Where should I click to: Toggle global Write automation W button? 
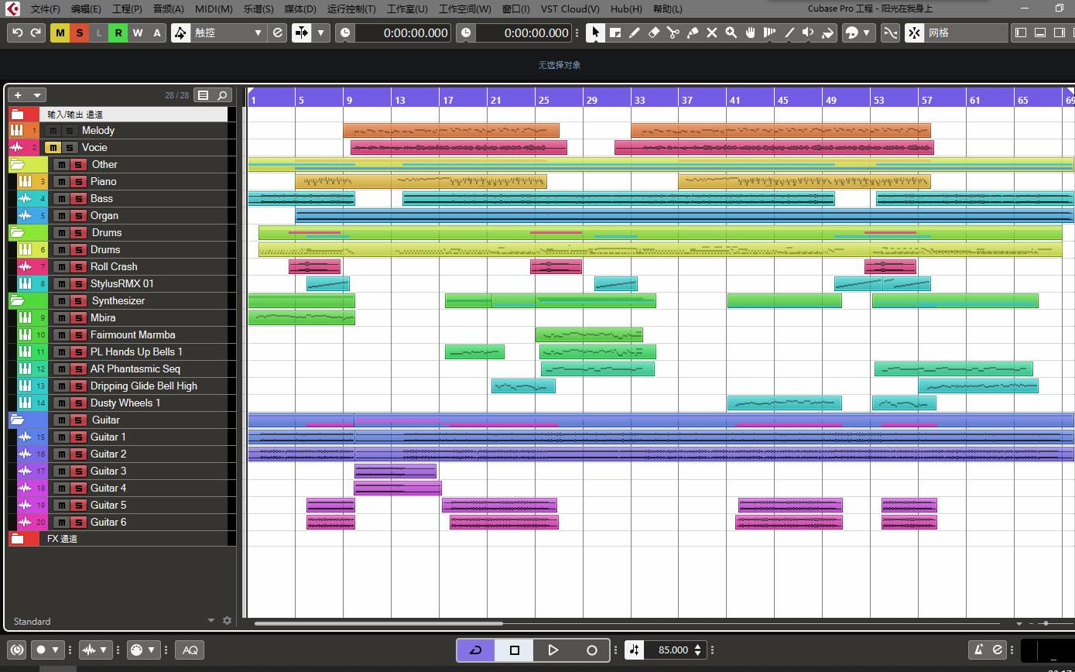(137, 33)
